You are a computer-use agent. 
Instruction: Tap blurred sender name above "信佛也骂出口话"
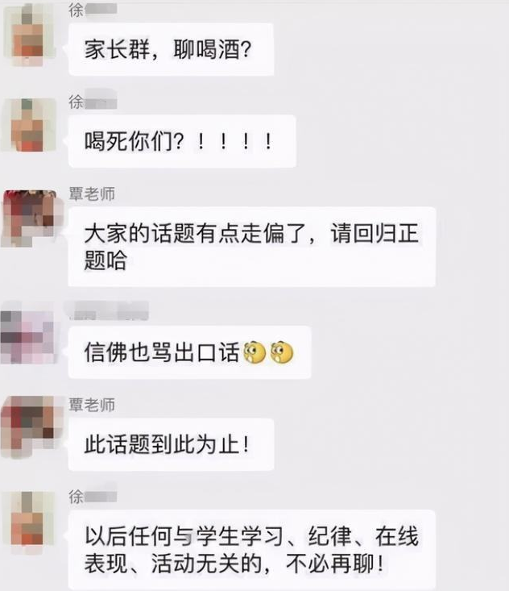[x=107, y=311]
